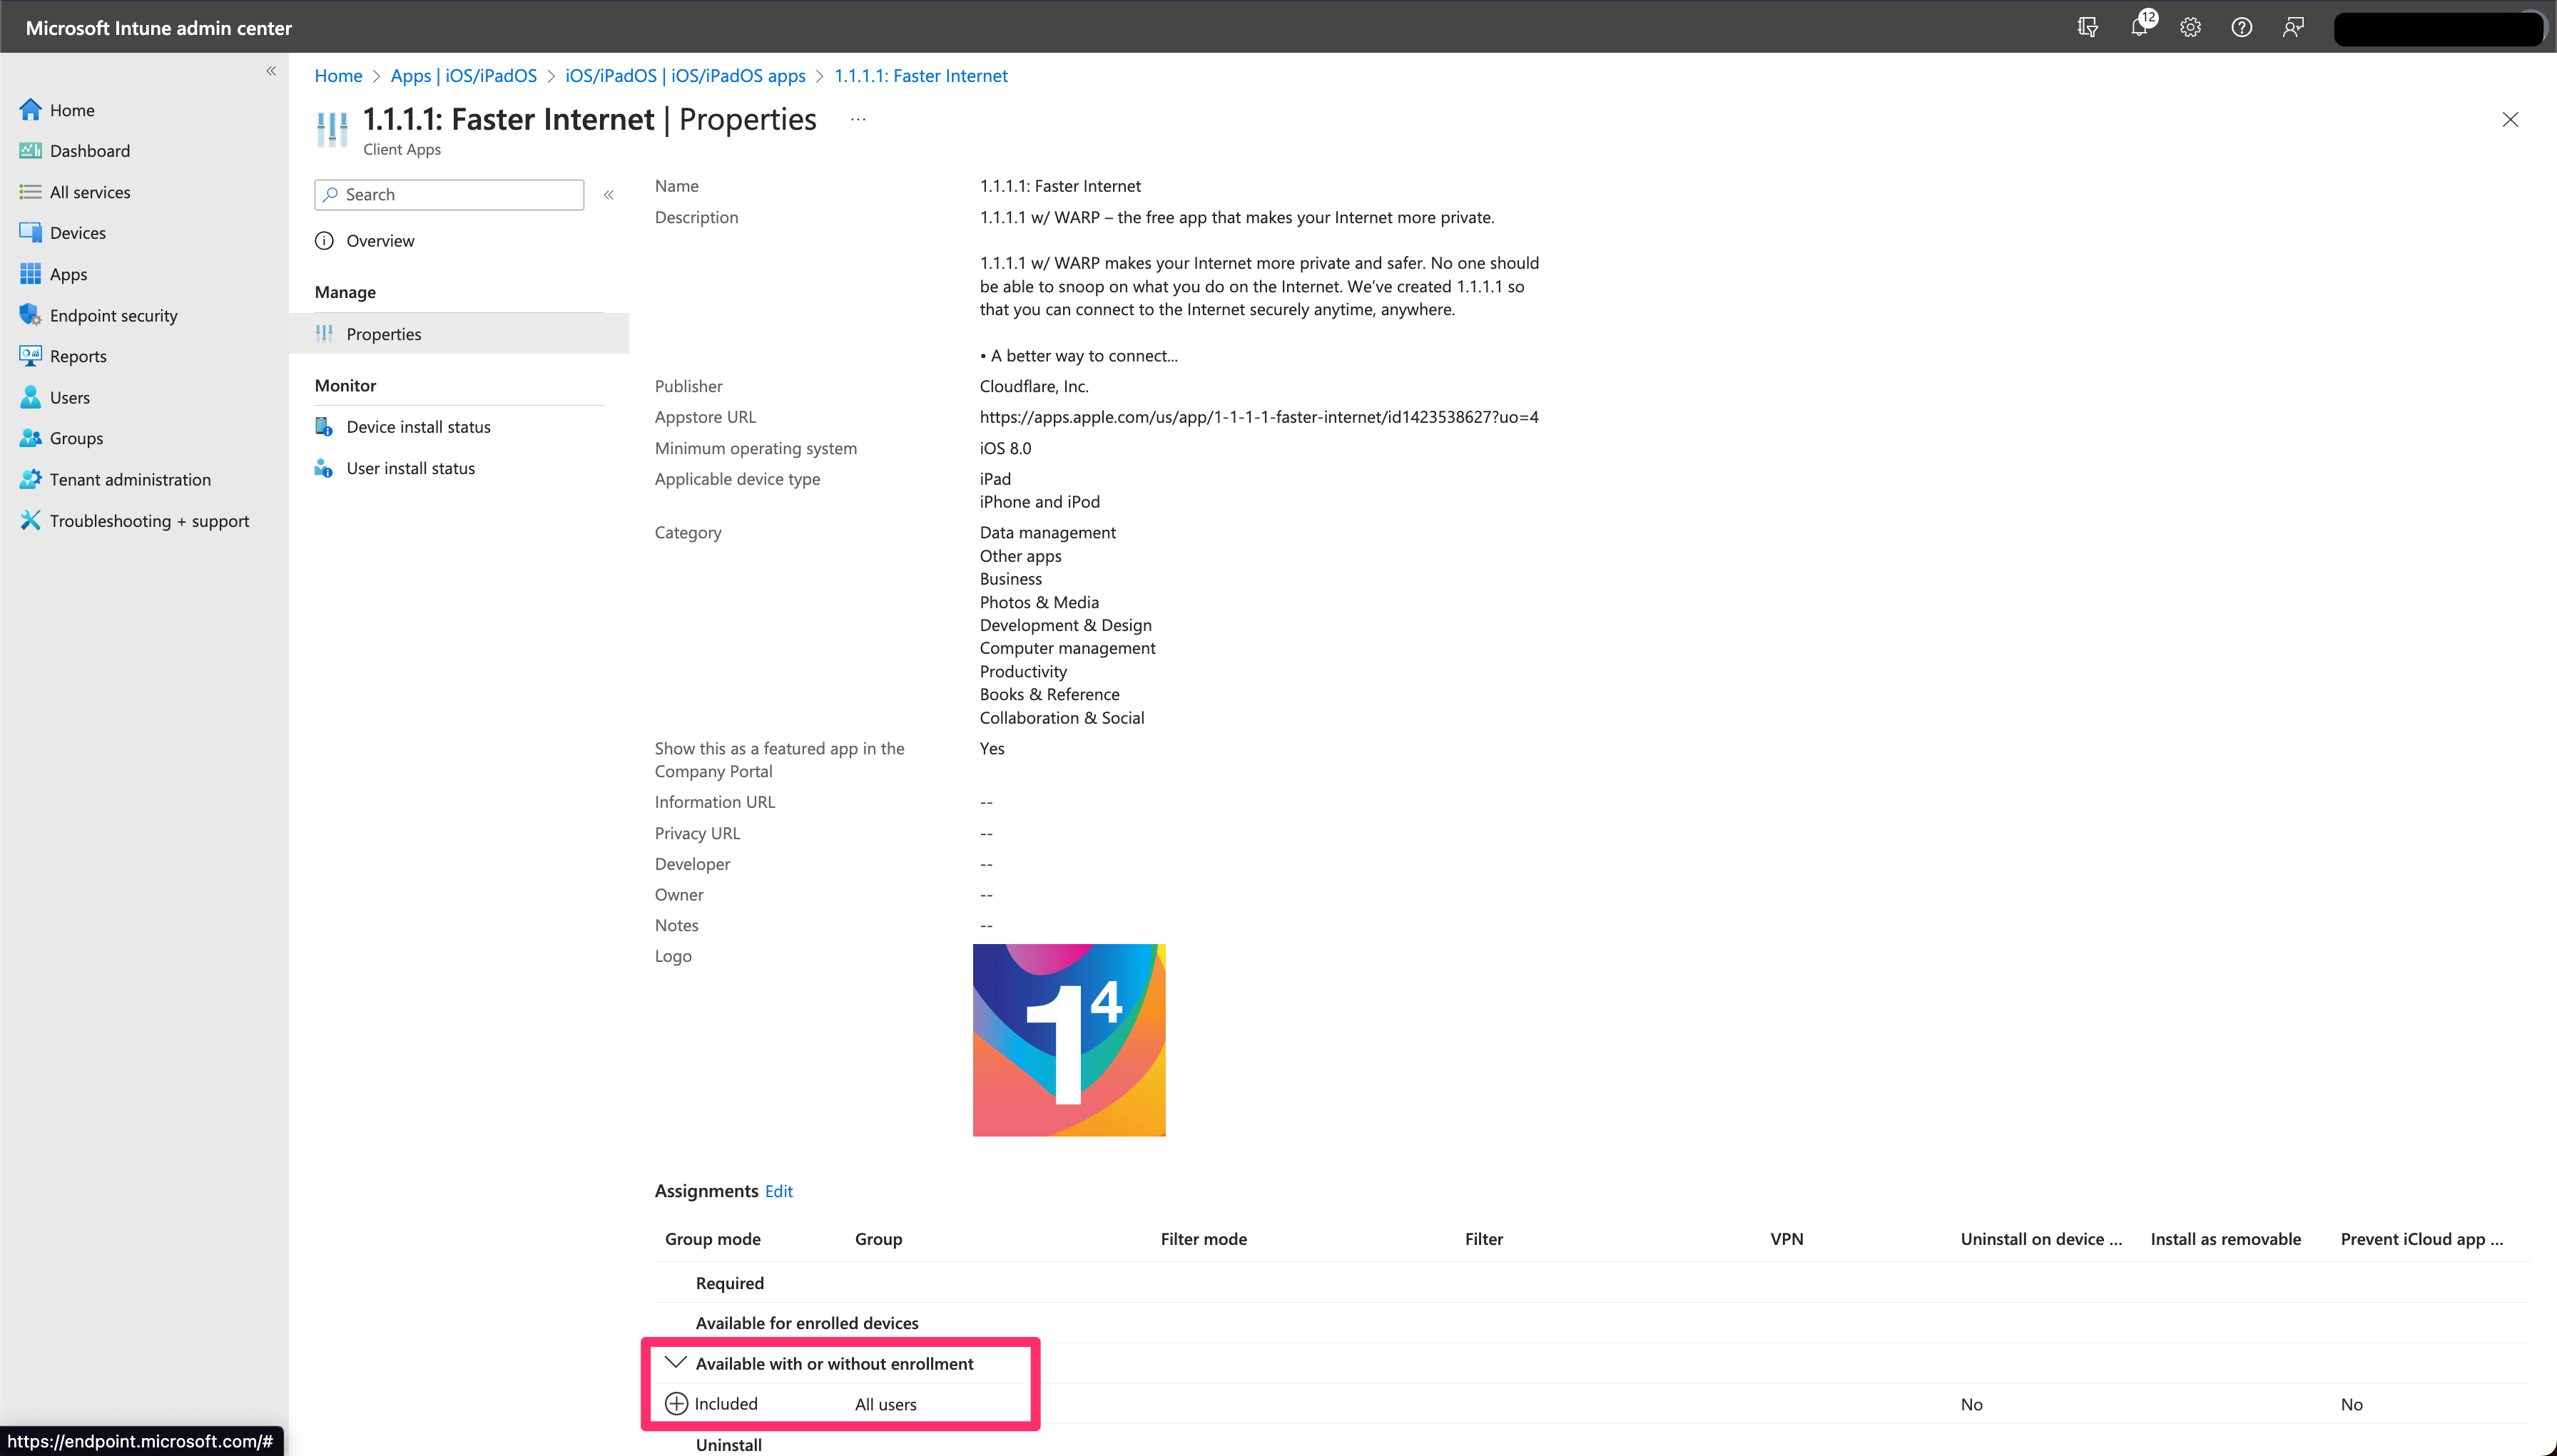Viewport: 2557px width, 1456px height.
Task: Click the Copilot/portal icon in header
Action: (x=2087, y=27)
